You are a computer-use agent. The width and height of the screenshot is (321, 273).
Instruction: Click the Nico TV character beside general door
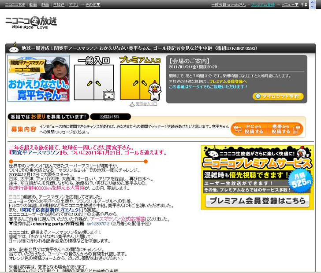[109, 95]
